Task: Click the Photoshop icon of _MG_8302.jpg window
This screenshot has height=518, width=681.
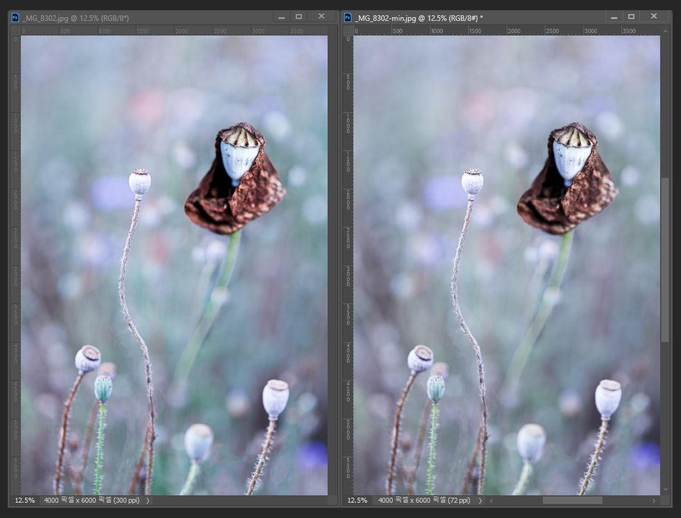Action: click(15, 17)
